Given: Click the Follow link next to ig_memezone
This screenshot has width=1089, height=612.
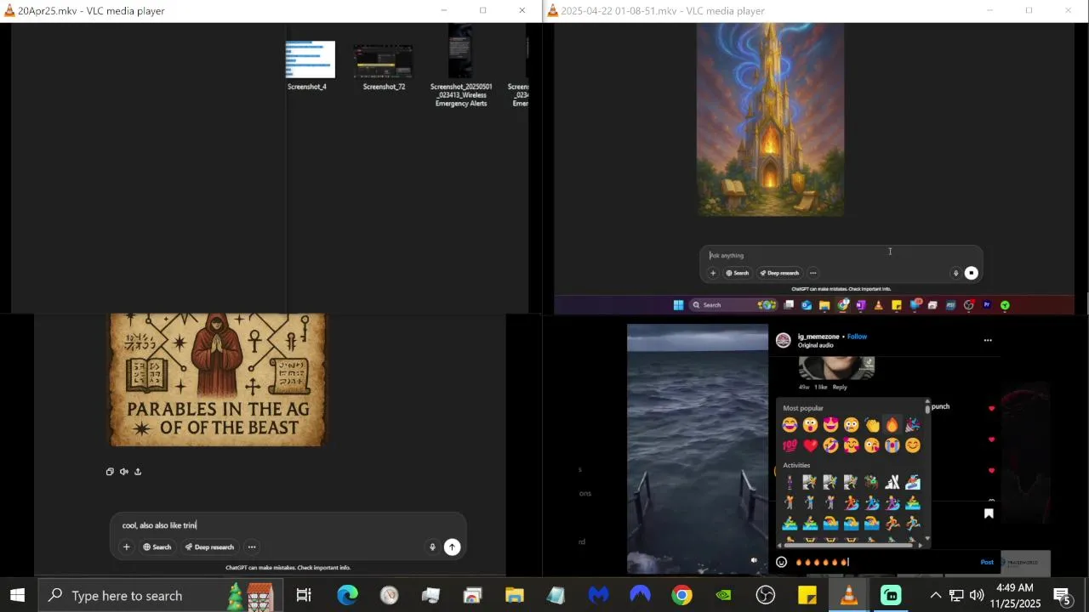Looking at the screenshot, I should click(x=857, y=337).
